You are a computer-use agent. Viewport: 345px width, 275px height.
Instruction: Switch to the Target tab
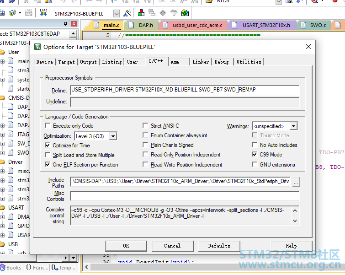(x=66, y=62)
